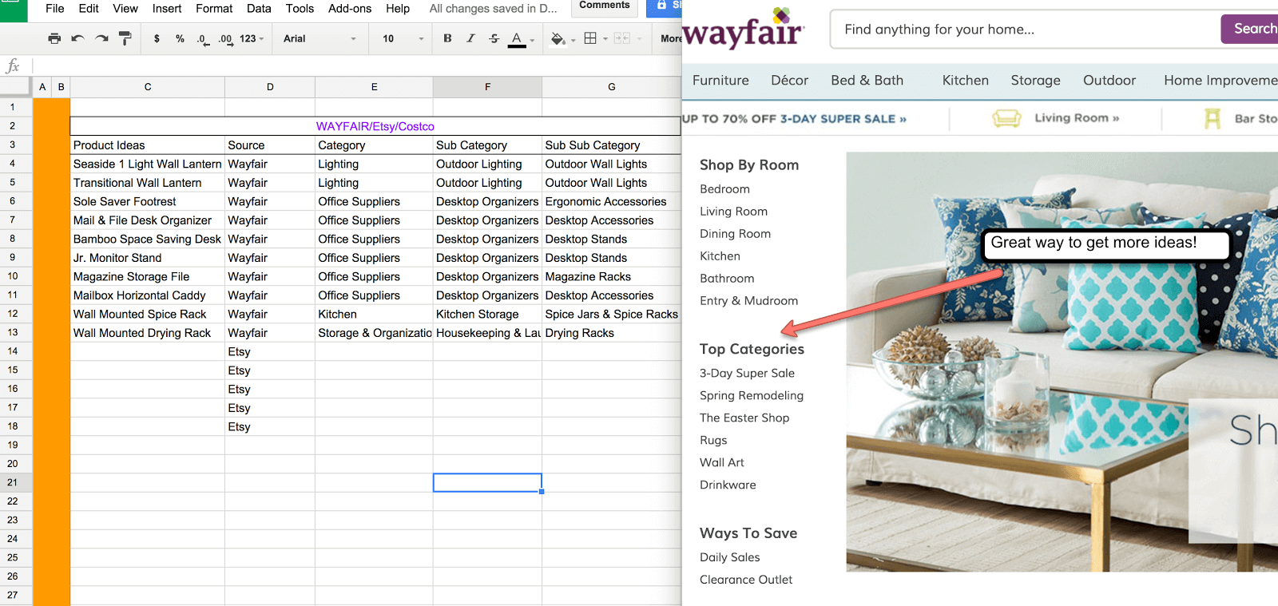Image resolution: width=1278 pixels, height=606 pixels.
Task: Open the File menu
Action: tap(55, 9)
